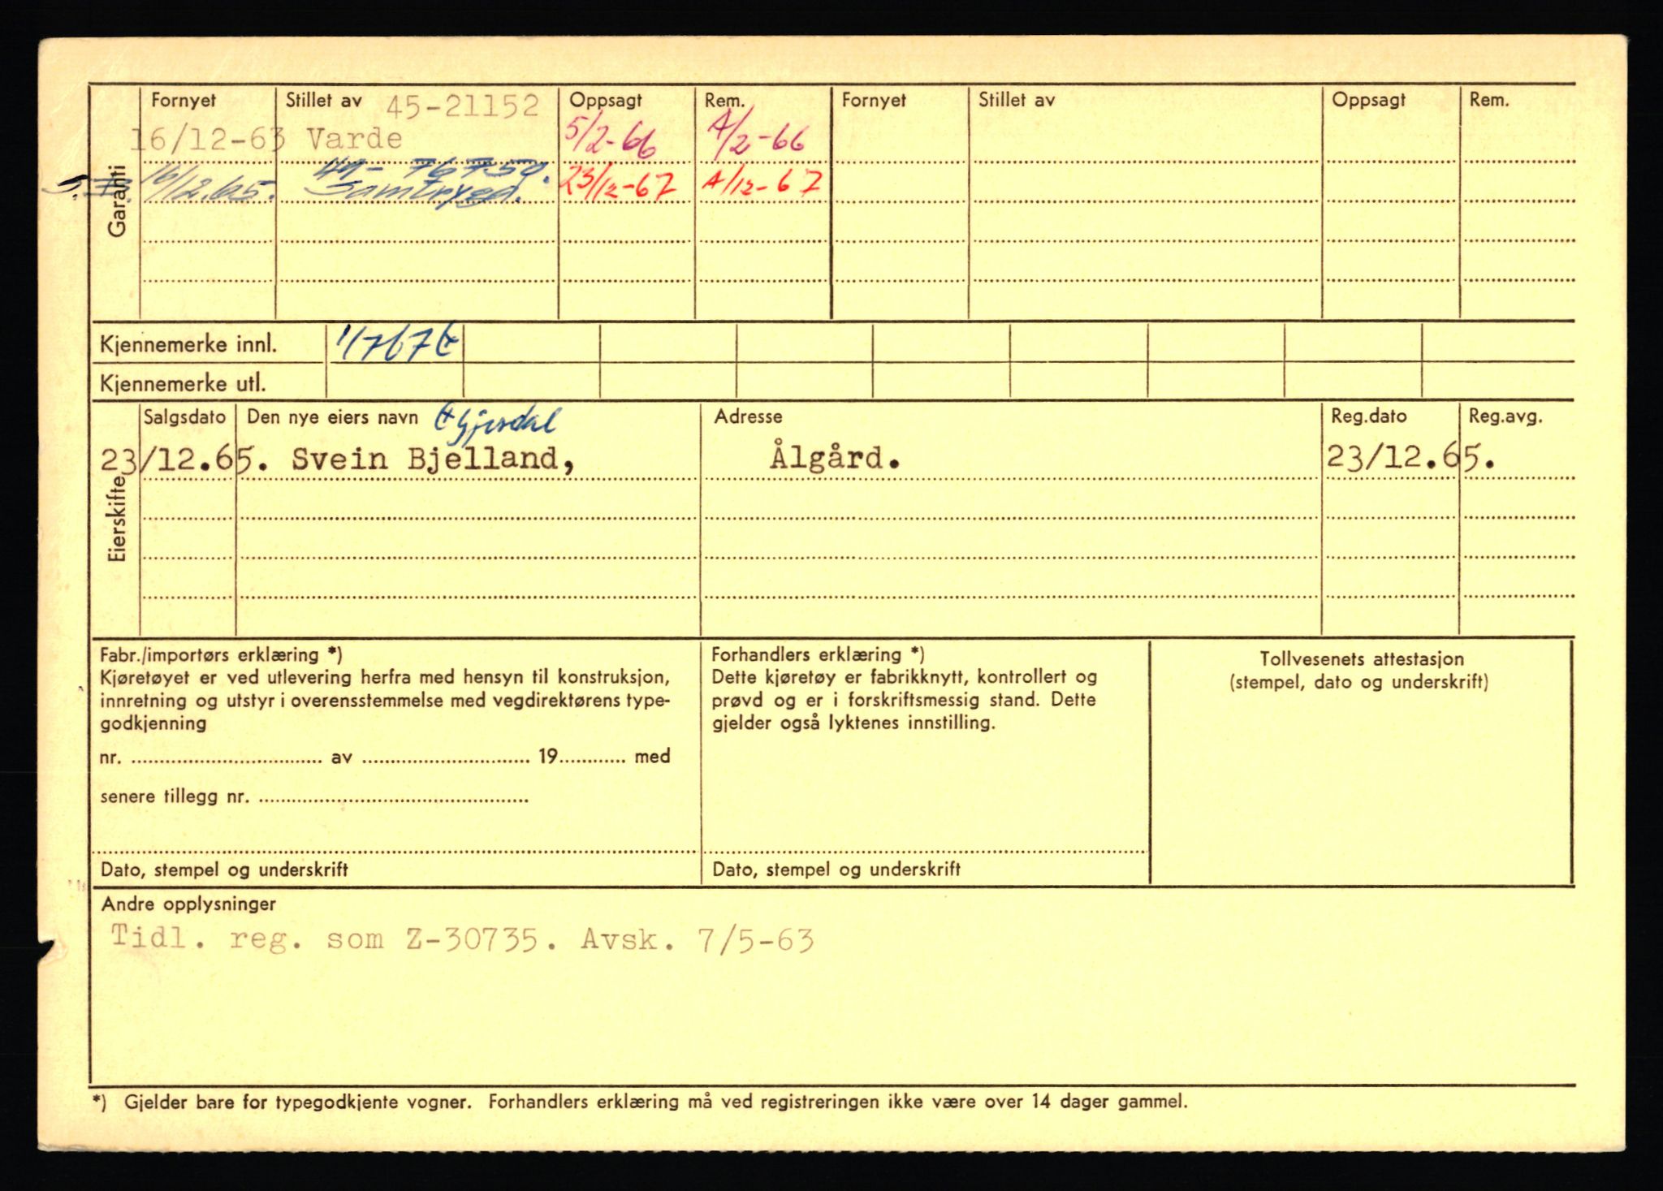1663x1191 pixels.
Task: Select the typed name Svein Bjelland
Action: 425,459
